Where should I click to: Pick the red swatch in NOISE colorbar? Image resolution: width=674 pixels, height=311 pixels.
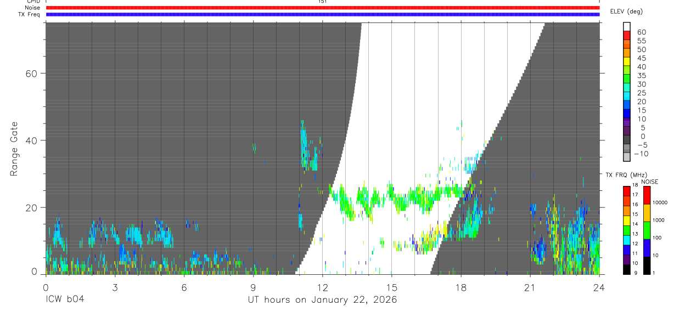pos(646,195)
